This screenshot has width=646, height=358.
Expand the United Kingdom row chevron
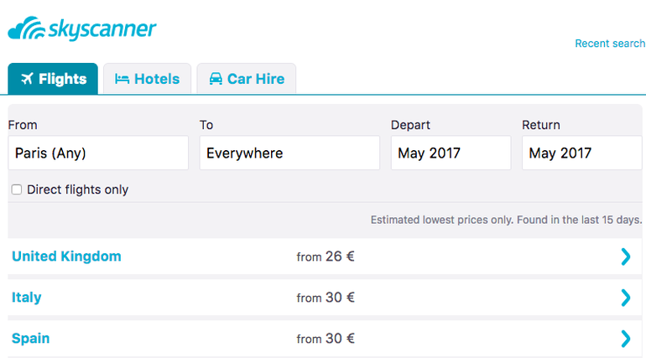(x=625, y=257)
